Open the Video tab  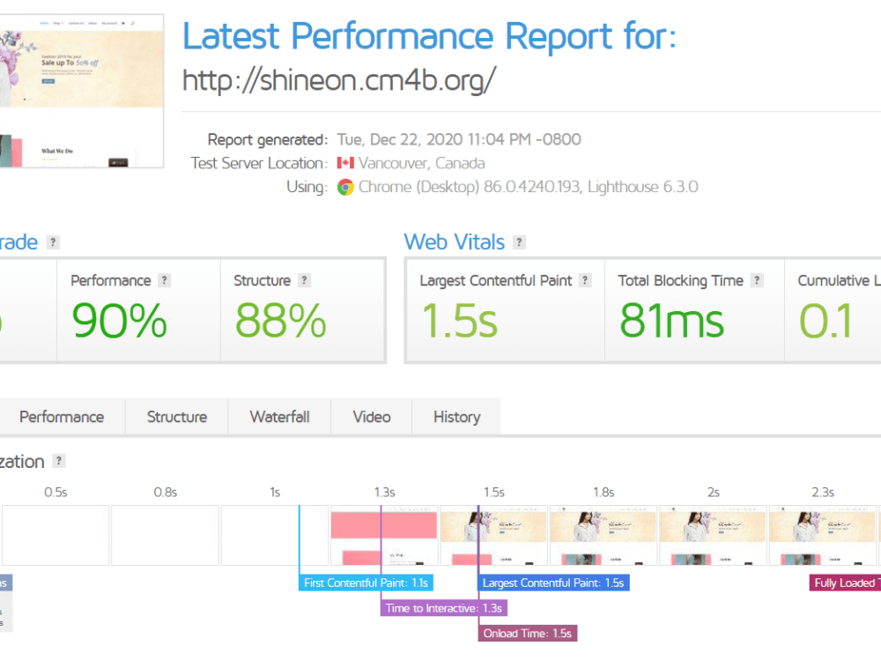coord(372,417)
